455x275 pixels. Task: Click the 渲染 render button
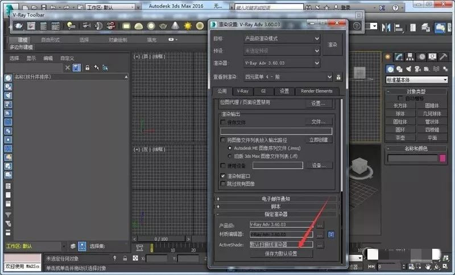pyautogui.click(x=333, y=44)
